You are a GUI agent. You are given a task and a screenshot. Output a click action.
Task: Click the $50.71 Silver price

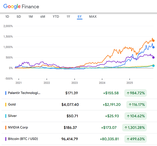tap(72, 116)
